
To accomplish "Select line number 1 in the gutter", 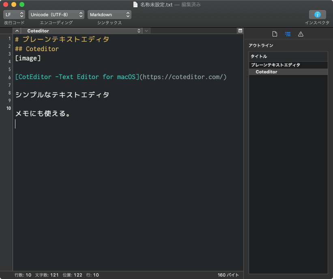I will point(9,39).
